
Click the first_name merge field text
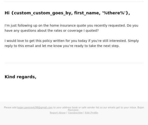pyautogui.click(x=87, y=13)
